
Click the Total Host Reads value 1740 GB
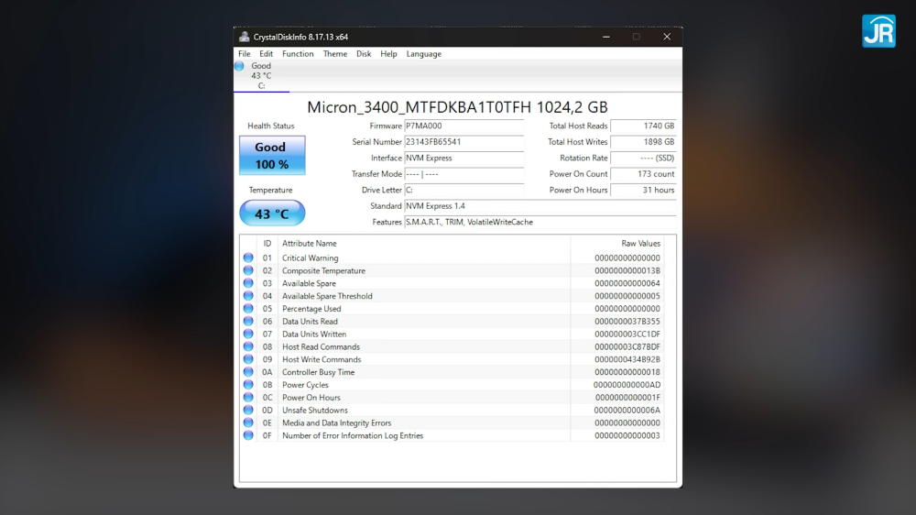[x=643, y=126]
